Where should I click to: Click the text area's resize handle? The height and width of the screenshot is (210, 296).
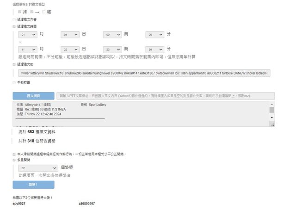click(272, 125)
